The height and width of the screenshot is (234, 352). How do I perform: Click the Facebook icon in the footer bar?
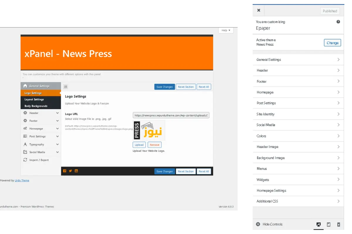65,171
